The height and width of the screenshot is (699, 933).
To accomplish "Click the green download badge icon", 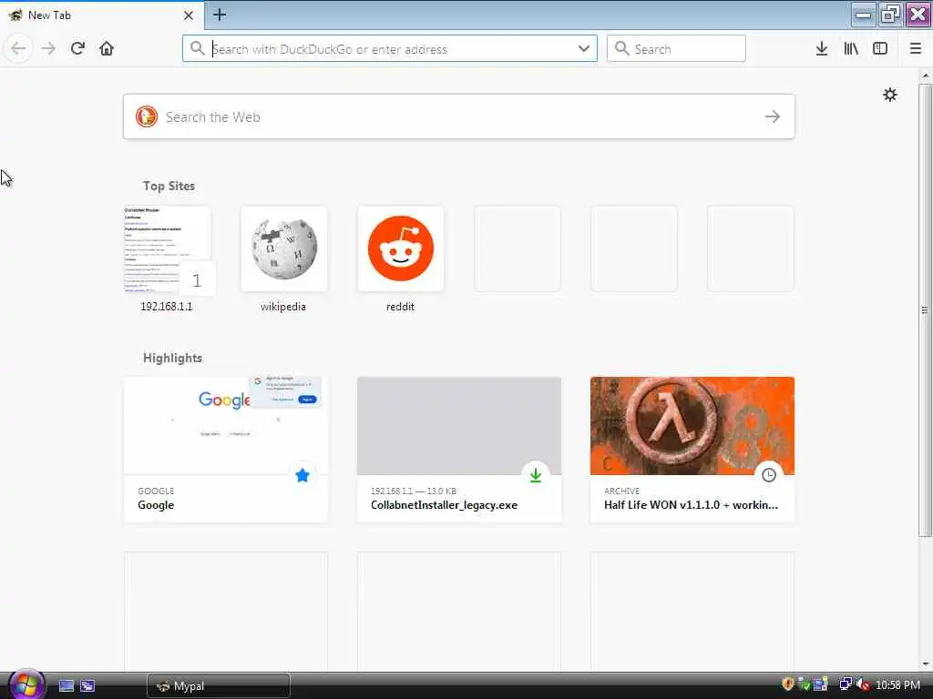I will (536, 475).
